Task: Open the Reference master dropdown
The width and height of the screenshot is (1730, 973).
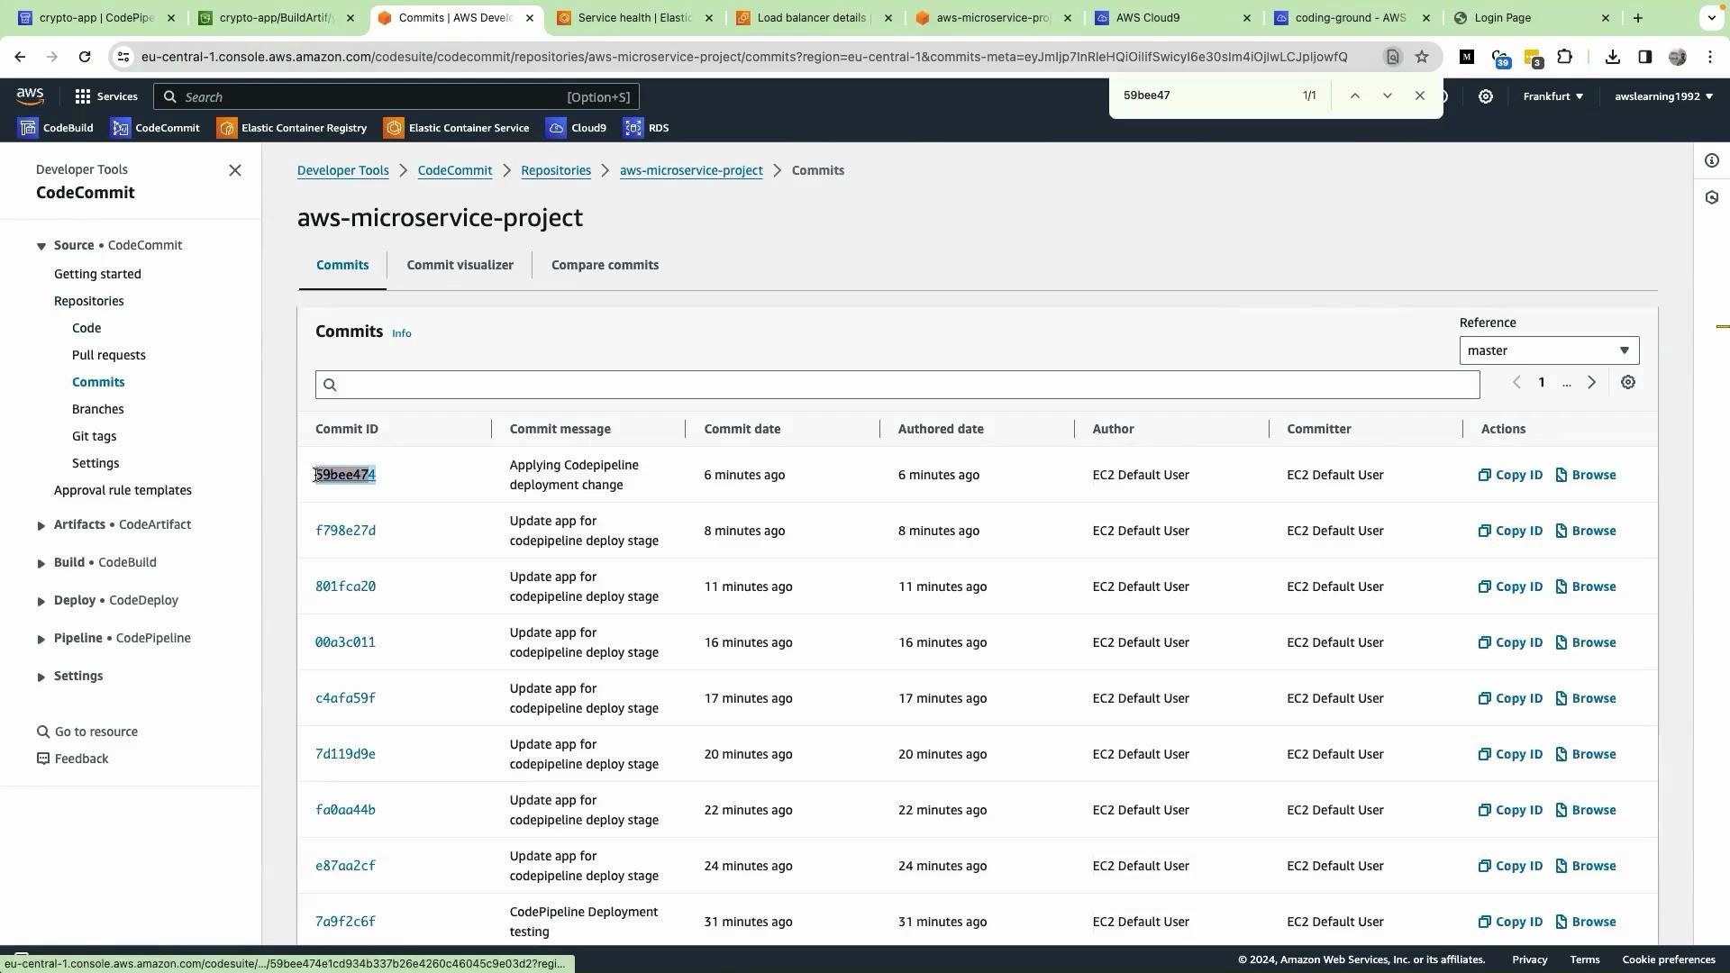Action: pyautogui.click(x=1549, y=350)
